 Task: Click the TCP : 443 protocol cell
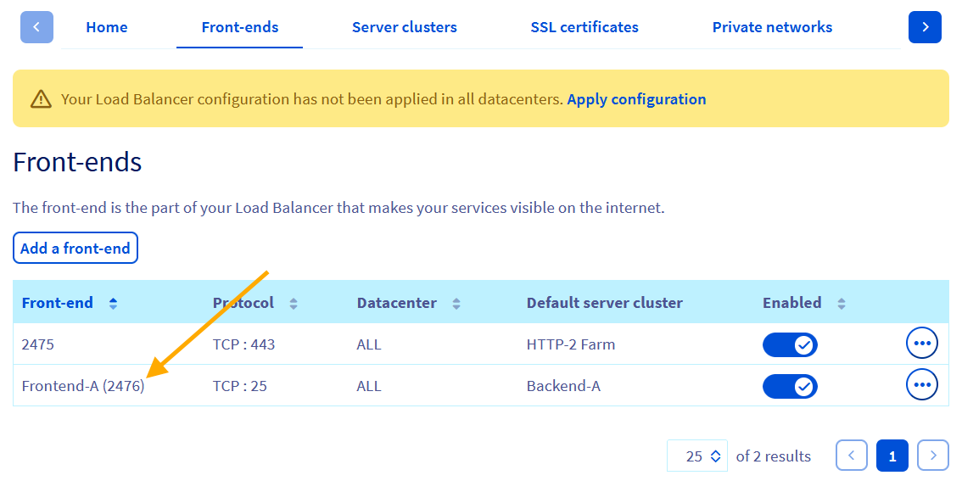pyautogui.click(x=243, y=344)
